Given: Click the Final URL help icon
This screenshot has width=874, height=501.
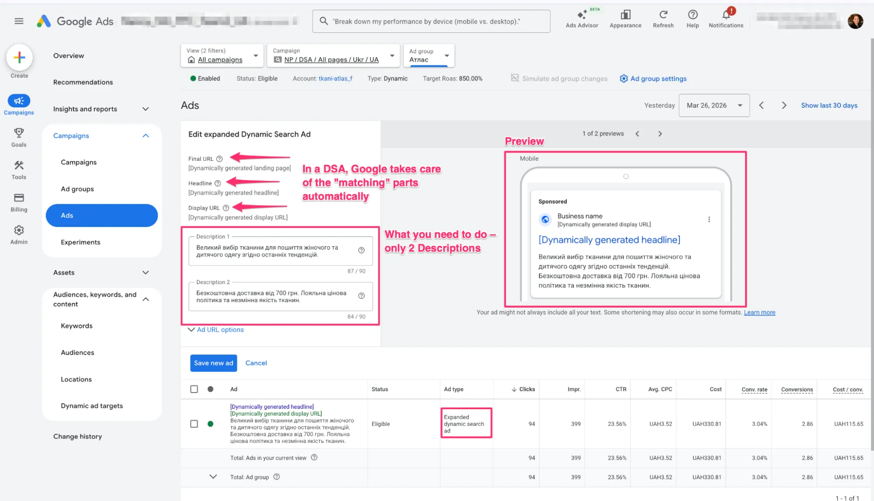Looking at the screenshot, I should click(x=219, y=159).
